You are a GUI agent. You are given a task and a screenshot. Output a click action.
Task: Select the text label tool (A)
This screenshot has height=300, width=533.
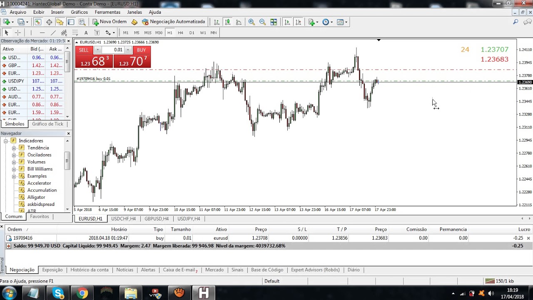click(x=86, y=32)
